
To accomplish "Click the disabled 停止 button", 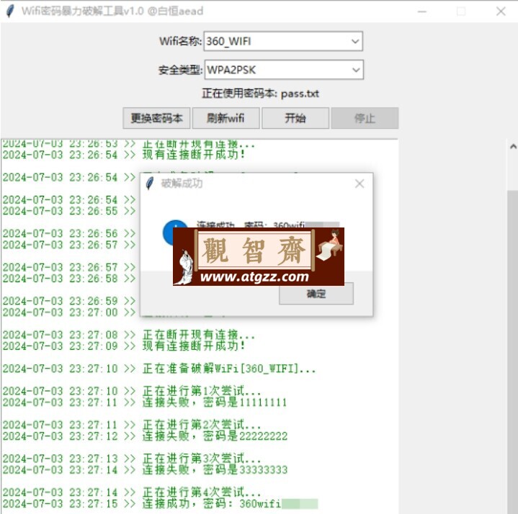I will pyautogui.click(x=365, y=118).
